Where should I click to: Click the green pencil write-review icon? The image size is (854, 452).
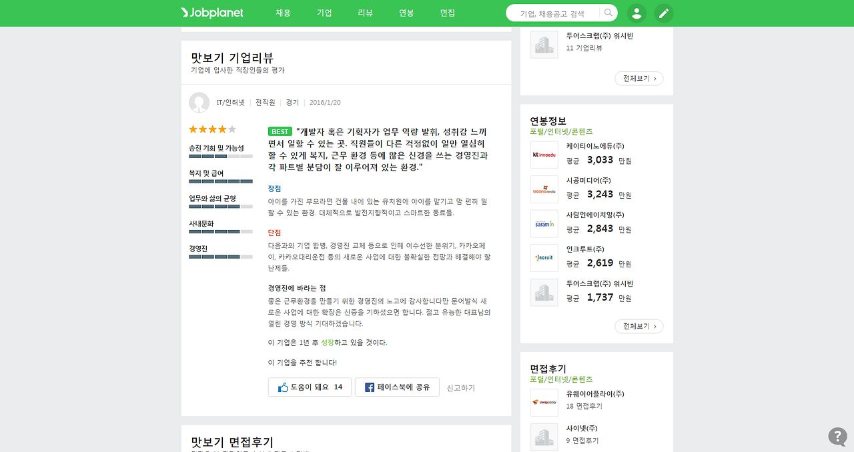click(x=663, y=13)
